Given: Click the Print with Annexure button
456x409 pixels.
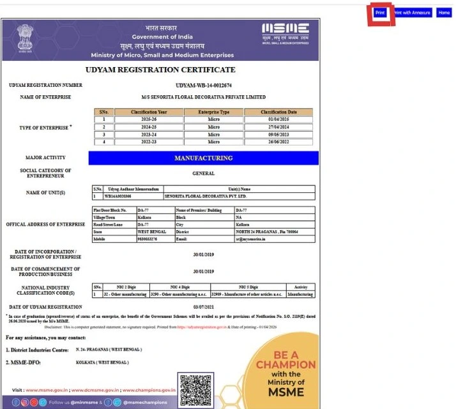Looking at the screenshot, I should 412,13.
